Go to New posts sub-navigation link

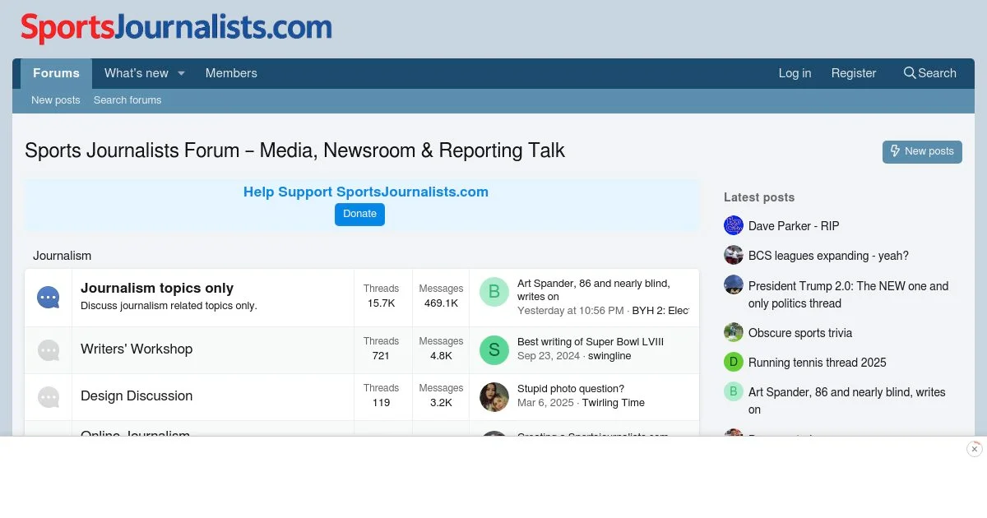pyautogui.click(x=56, y=100)
